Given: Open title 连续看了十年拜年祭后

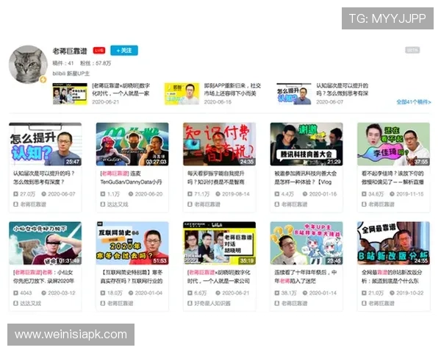Looking at the screenshot, I should [306, 277].
